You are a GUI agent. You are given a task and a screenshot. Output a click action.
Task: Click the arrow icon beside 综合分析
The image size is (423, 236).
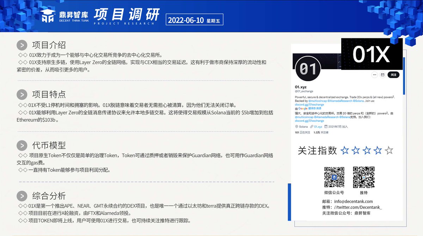coord(22,196)
